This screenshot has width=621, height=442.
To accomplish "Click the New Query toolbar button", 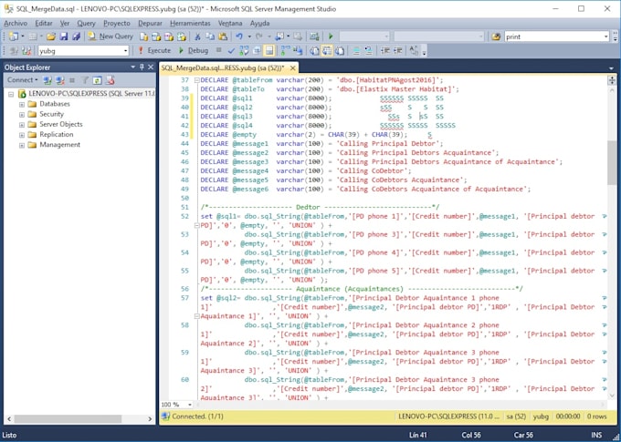I will [x=111, y=36].
